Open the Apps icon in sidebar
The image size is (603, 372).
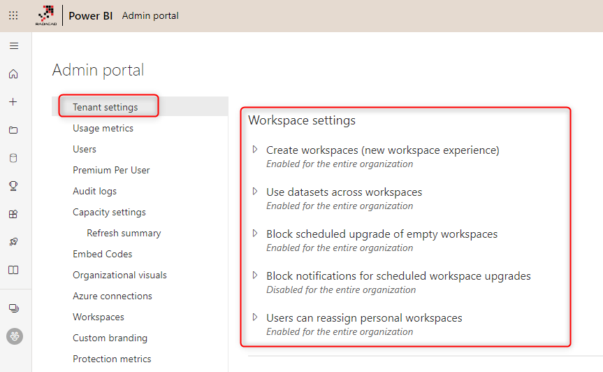coord(13,214)
